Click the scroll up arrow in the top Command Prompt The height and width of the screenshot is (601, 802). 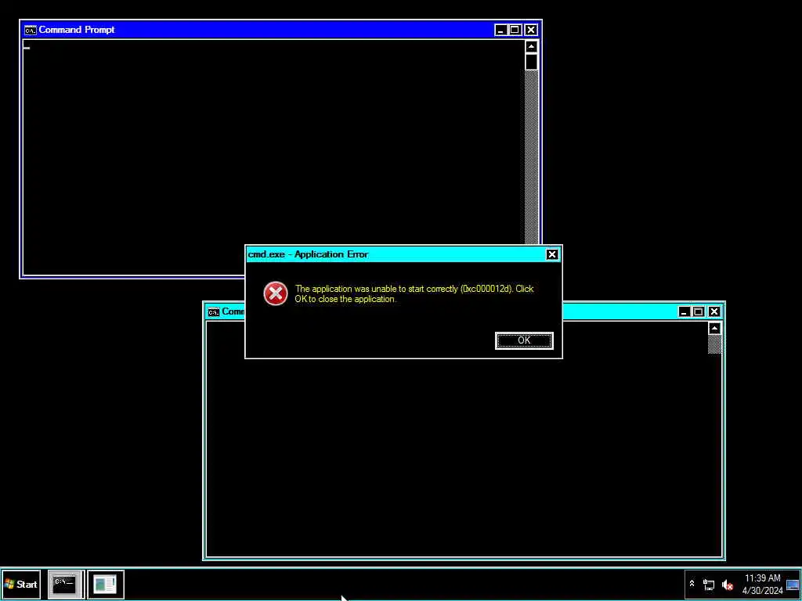[532, 47]
